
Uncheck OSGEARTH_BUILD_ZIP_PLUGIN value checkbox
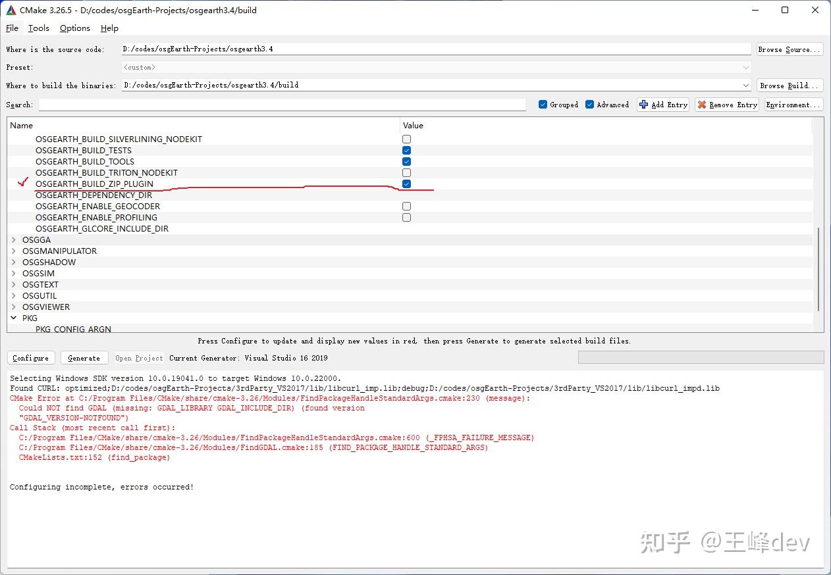[406, 184]
